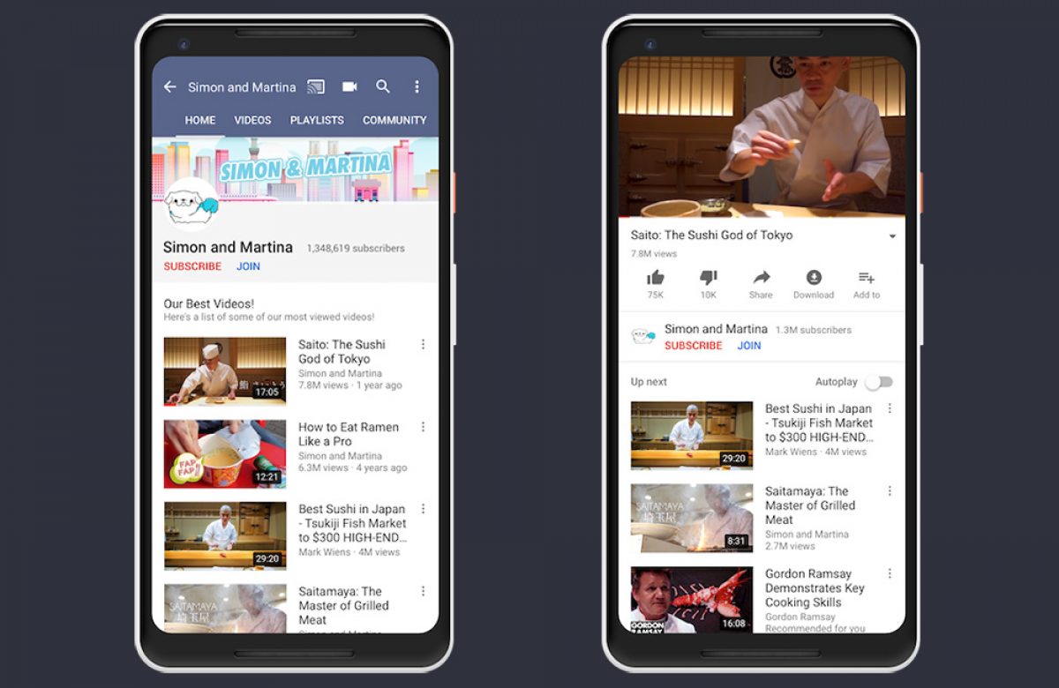Dislike the video with thumbs down 10K
Viewport: 1059px width, 688px height.
[x=709, y=278]
